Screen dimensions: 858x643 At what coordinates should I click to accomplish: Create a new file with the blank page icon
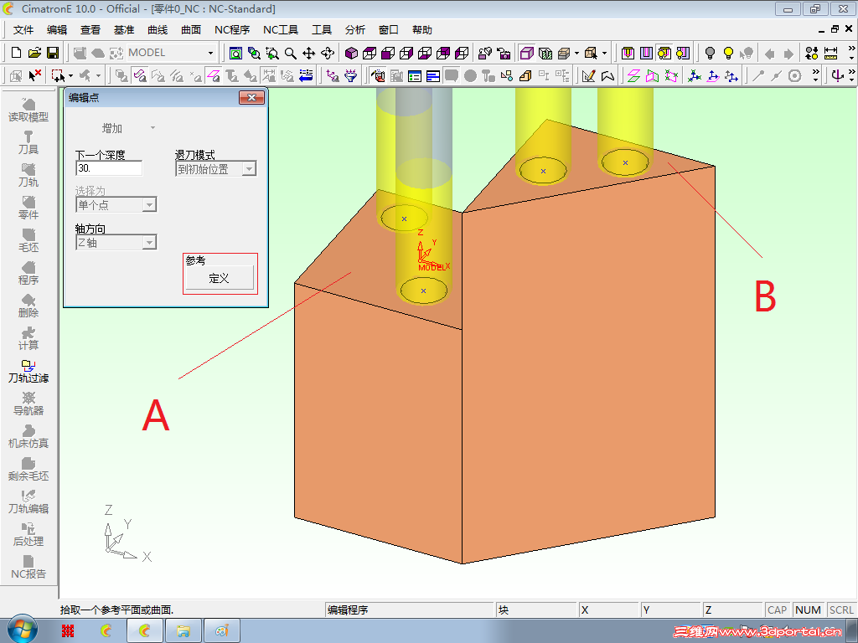click(x=17, y=53)
